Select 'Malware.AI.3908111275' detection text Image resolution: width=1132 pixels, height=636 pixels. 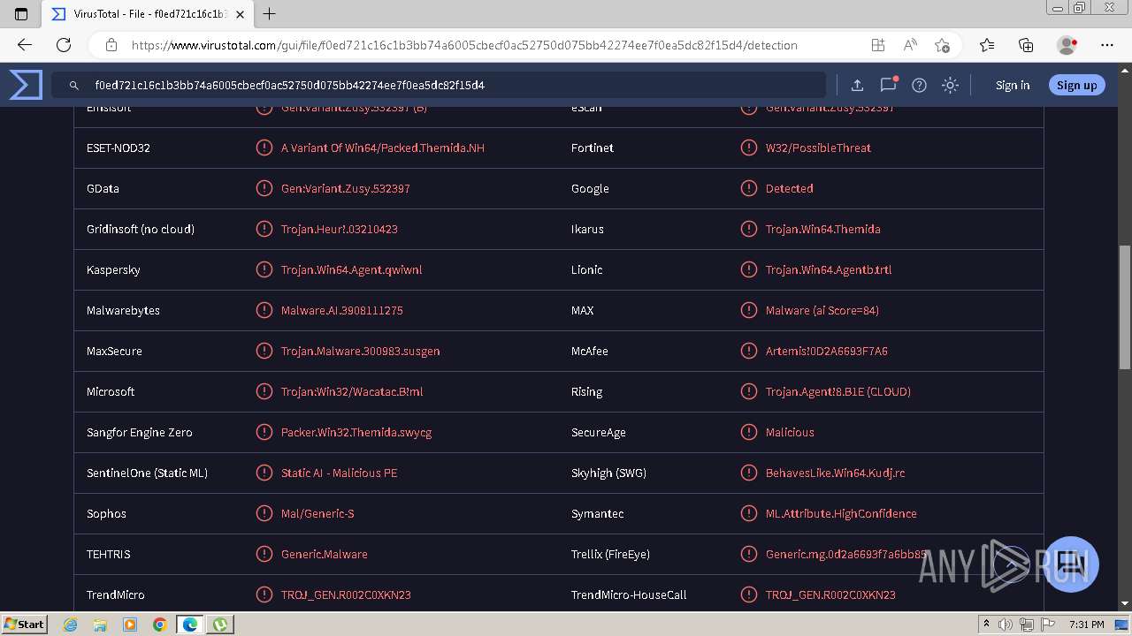[x=342, y=310]
